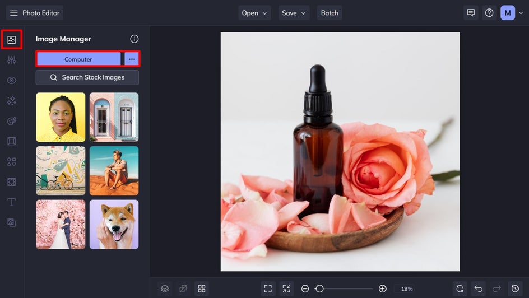
Task: Click the flatten layers icon in bottom bar
Action: pos(183,288)
